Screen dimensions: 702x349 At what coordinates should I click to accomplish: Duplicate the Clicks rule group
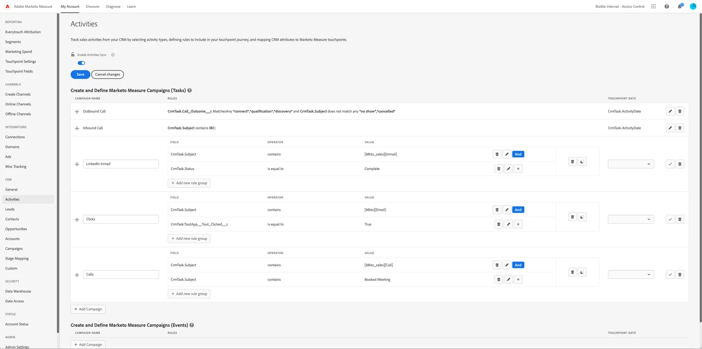coord(582,217)
